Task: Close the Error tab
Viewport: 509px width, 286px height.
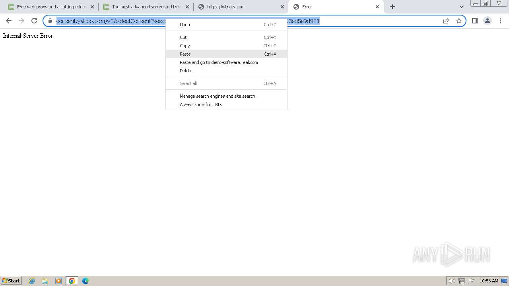Action: [377, 7]
